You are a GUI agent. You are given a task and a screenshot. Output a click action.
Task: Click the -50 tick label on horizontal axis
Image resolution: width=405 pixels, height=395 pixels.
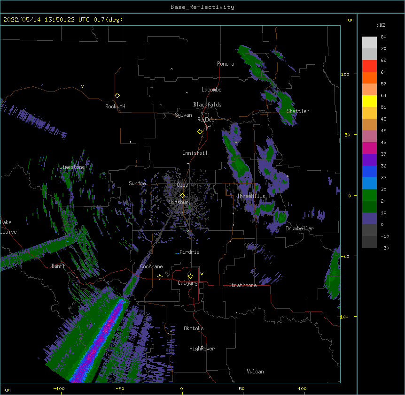pos(120,389)
